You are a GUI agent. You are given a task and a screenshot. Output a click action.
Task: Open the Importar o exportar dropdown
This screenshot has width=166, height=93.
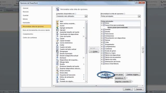(123, 82)
